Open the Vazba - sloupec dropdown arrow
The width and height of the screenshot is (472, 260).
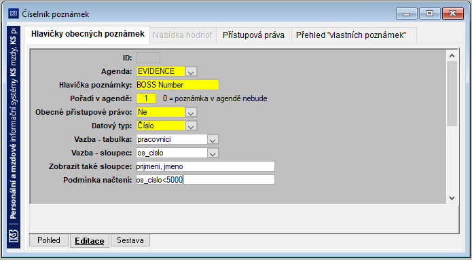[x=213, y=153]
